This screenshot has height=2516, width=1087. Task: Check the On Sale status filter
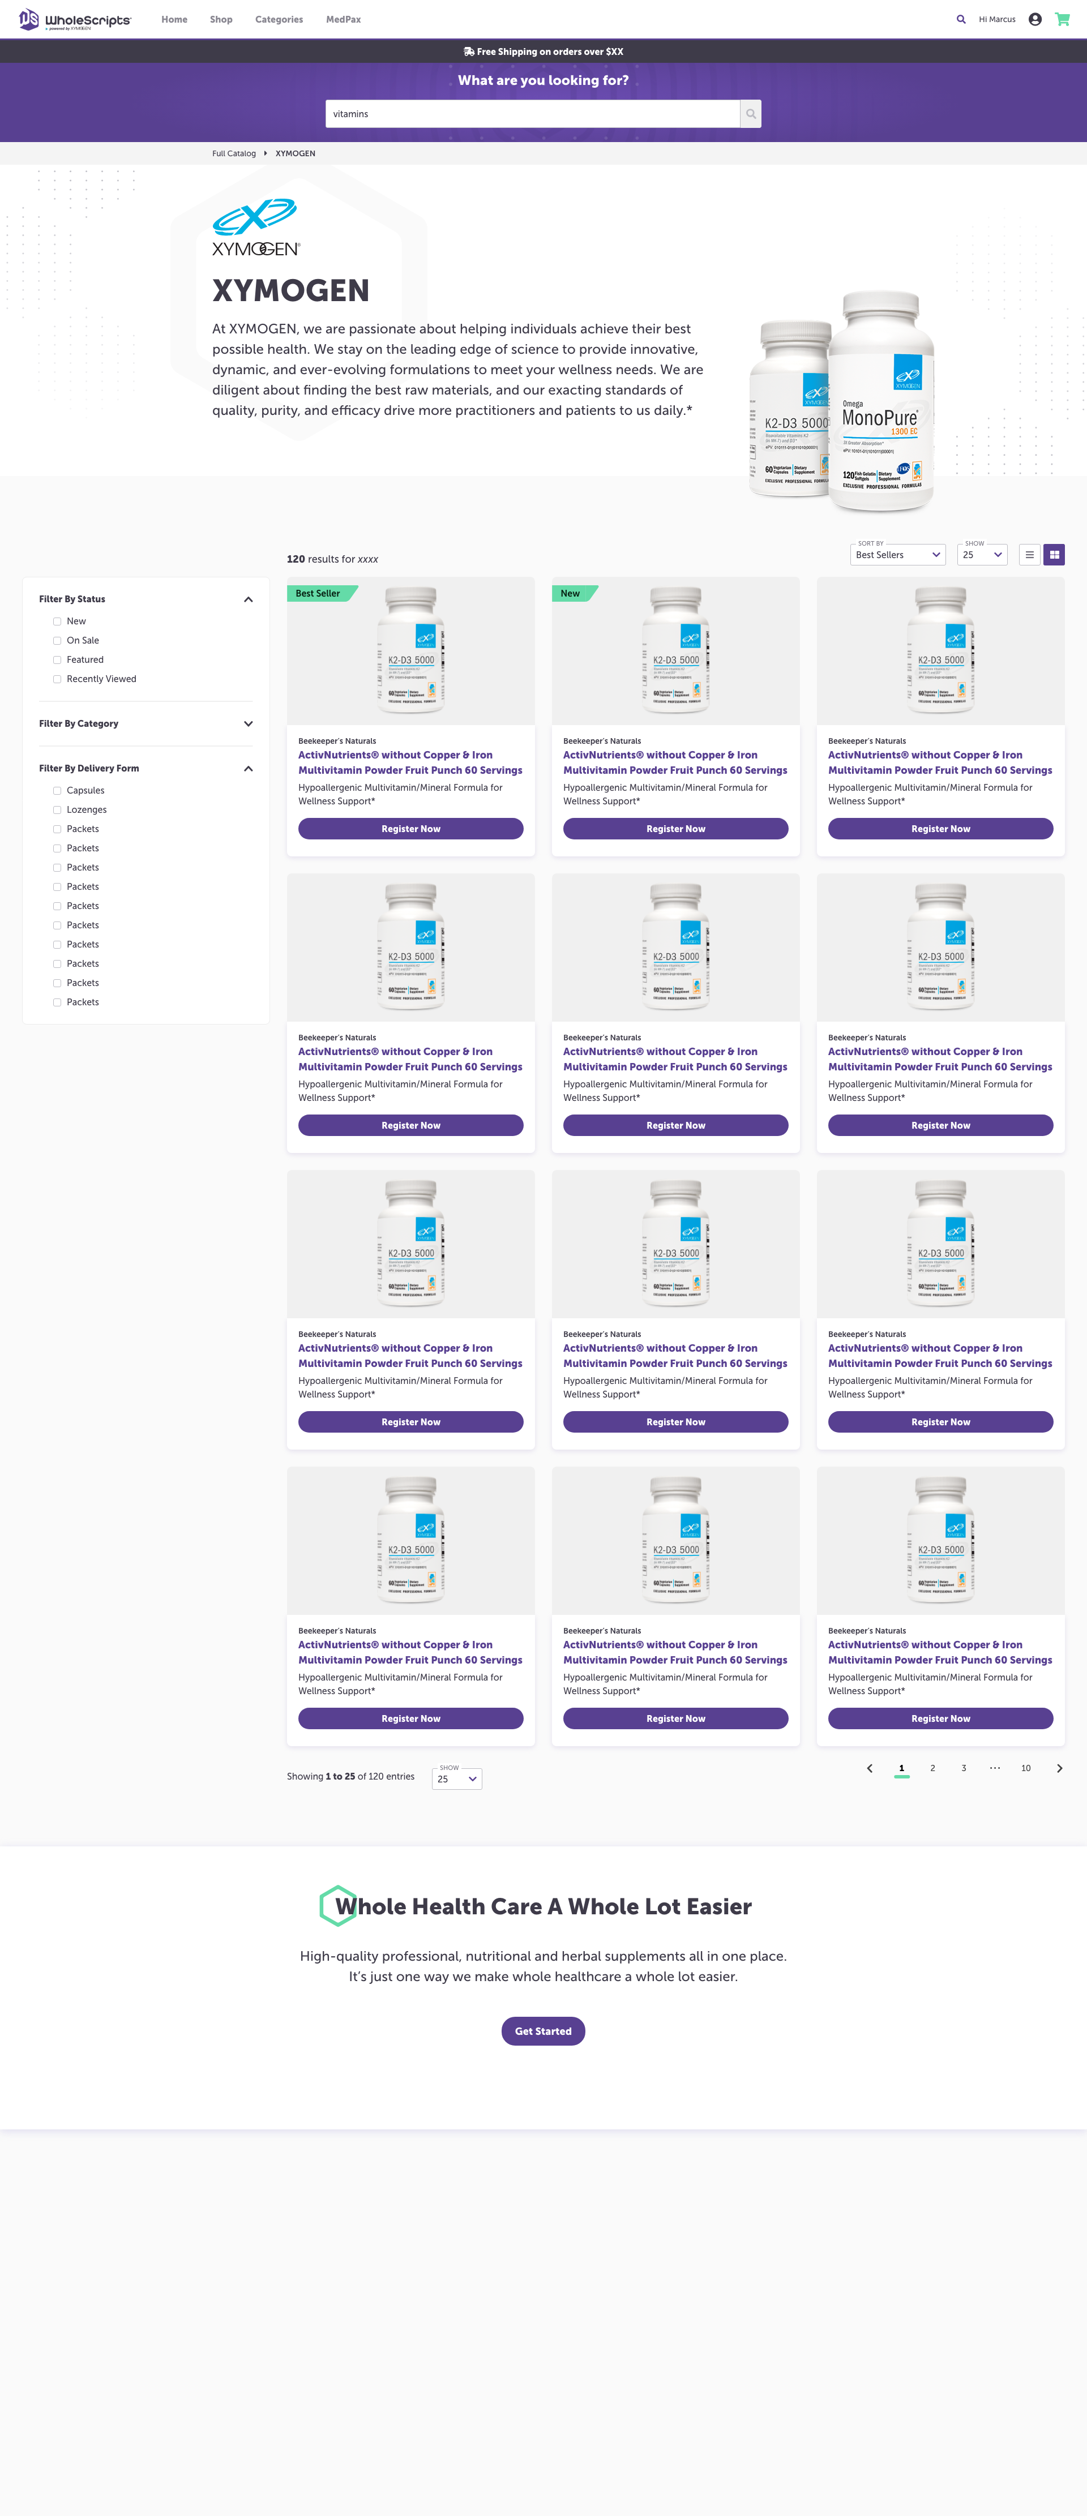pyautogui.click(x=57, y=641)
